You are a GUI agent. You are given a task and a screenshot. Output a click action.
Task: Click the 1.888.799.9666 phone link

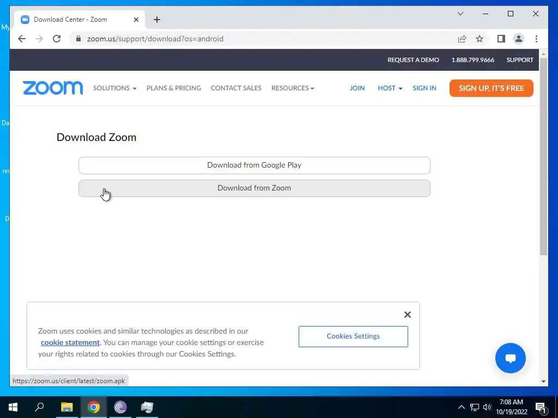coord(472,60)
